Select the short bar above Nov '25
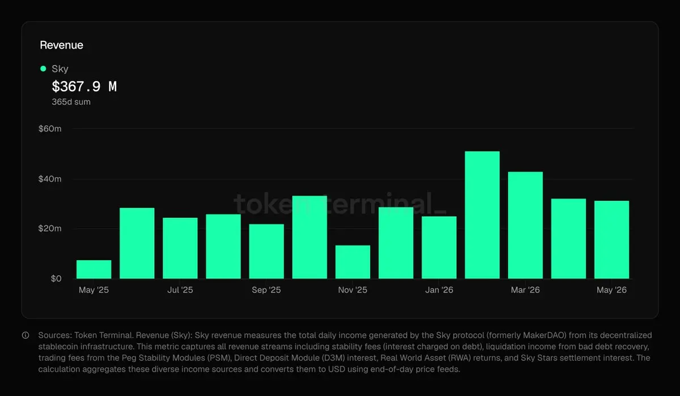The image size is (680, 396). (352, 262)
